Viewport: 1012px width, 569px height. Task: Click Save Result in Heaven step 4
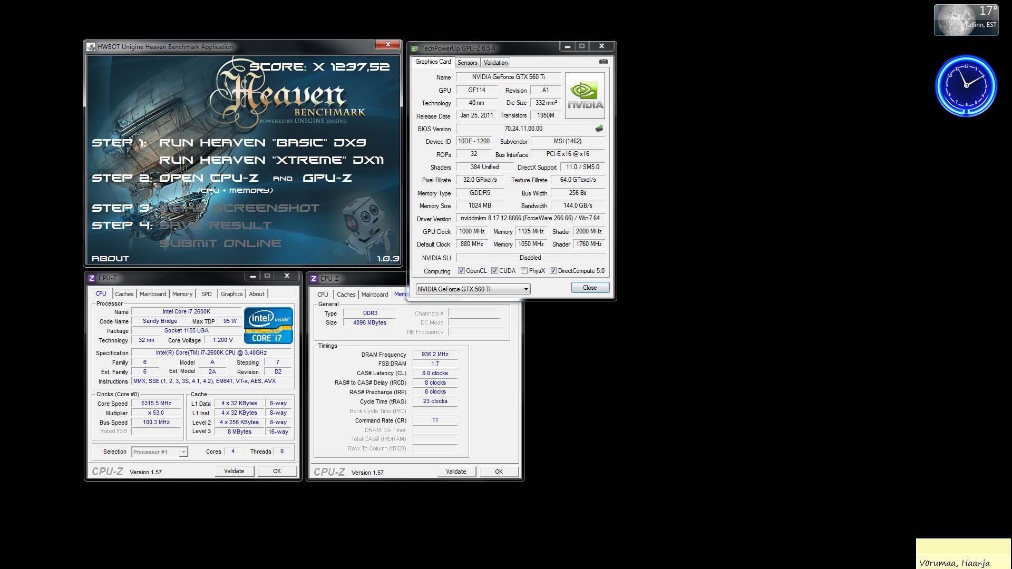coord(215,225)
